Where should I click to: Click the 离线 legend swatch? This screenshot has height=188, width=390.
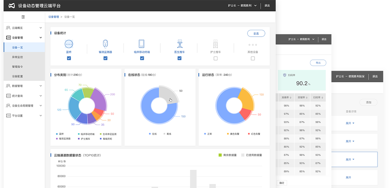tap(164, 134)
